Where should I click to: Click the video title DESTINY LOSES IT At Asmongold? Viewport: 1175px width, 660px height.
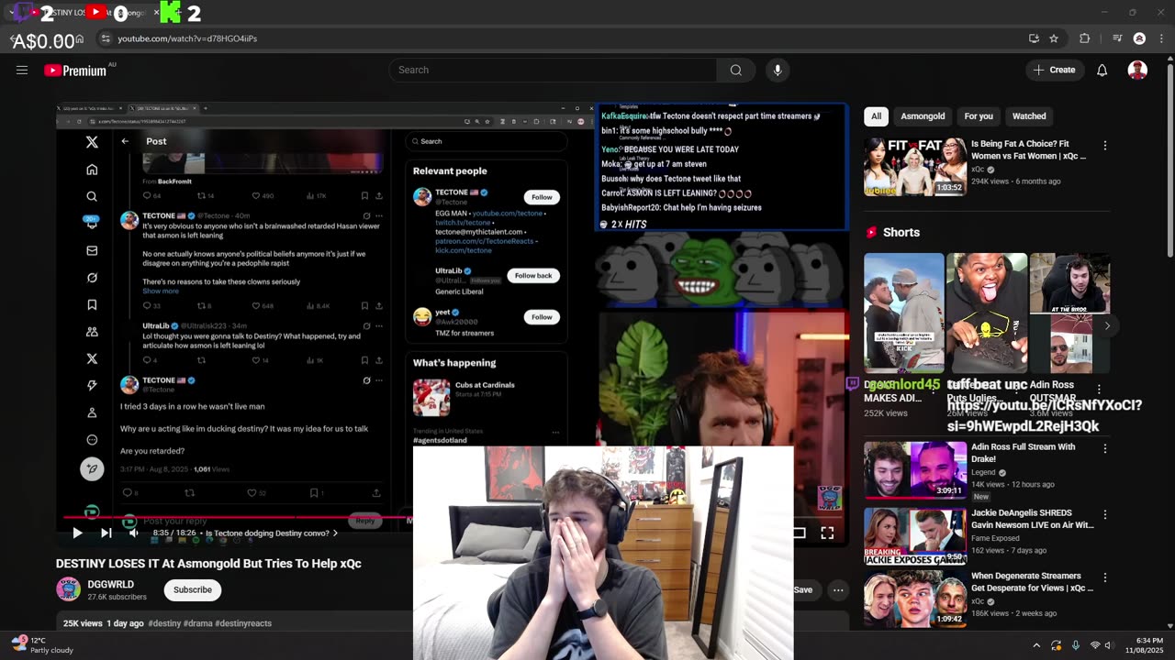208,564
